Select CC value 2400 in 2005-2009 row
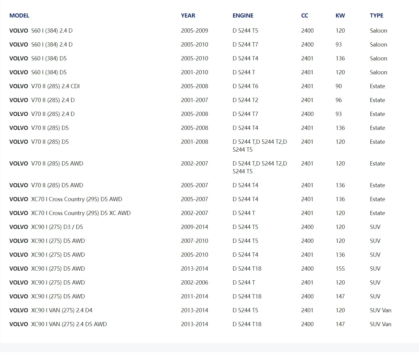Viewport: 419px width, 357px height. [x=307, y=31]
